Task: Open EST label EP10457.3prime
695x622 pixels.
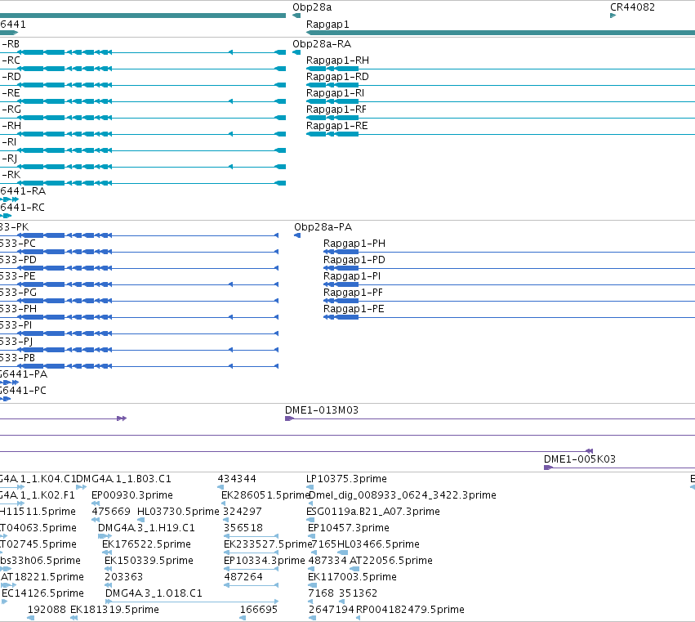Action: coord(349,528)
